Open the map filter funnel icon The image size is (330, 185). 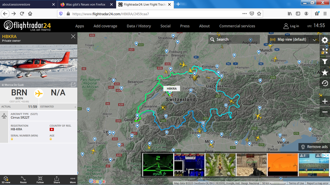tap(325, 62)
